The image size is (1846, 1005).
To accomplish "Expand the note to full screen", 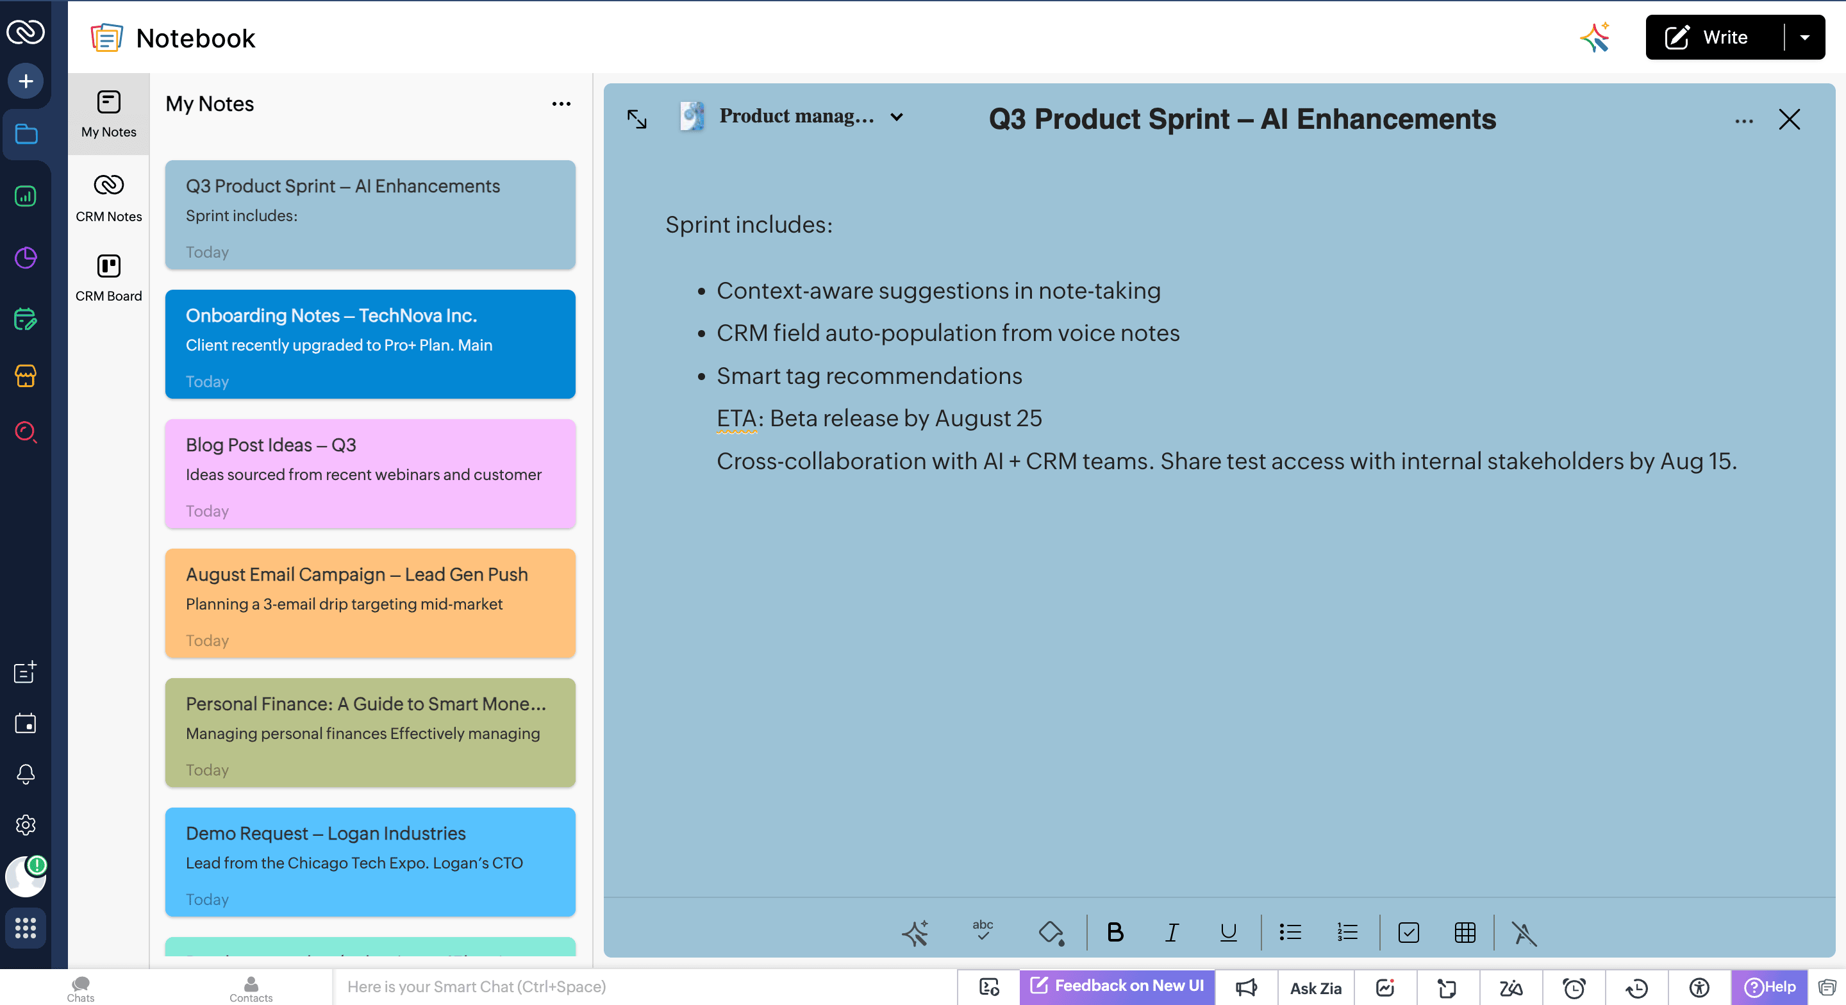I will tap(636, 119).
